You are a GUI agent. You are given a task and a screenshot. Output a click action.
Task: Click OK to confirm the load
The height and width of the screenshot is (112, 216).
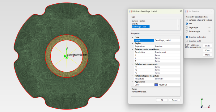point(162,100)
